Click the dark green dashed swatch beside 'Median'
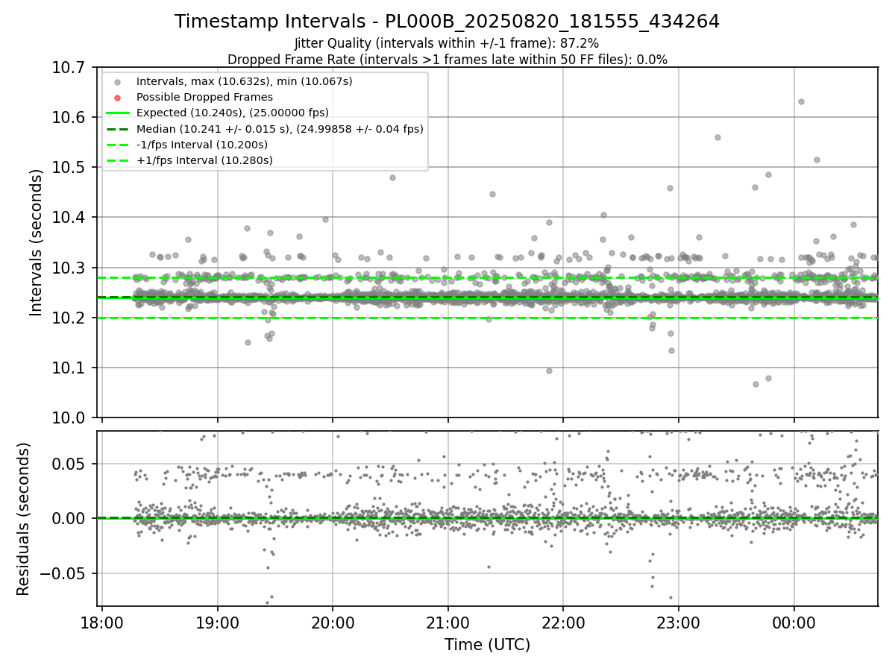895x671 pixels. point(118,129)
